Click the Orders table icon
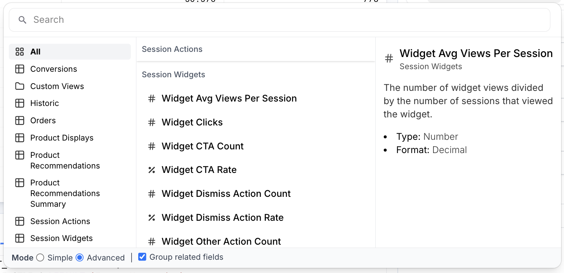The height and width of the screenshot is (273, 564). click(20, 121)
